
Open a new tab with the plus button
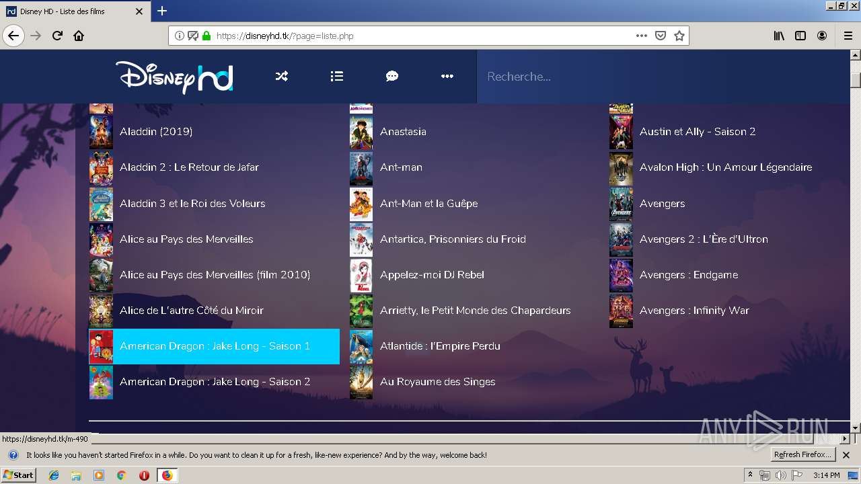[x=162, y=11]
